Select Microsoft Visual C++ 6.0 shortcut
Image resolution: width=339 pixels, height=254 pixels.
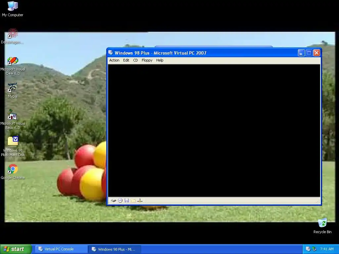pos(13,66)
